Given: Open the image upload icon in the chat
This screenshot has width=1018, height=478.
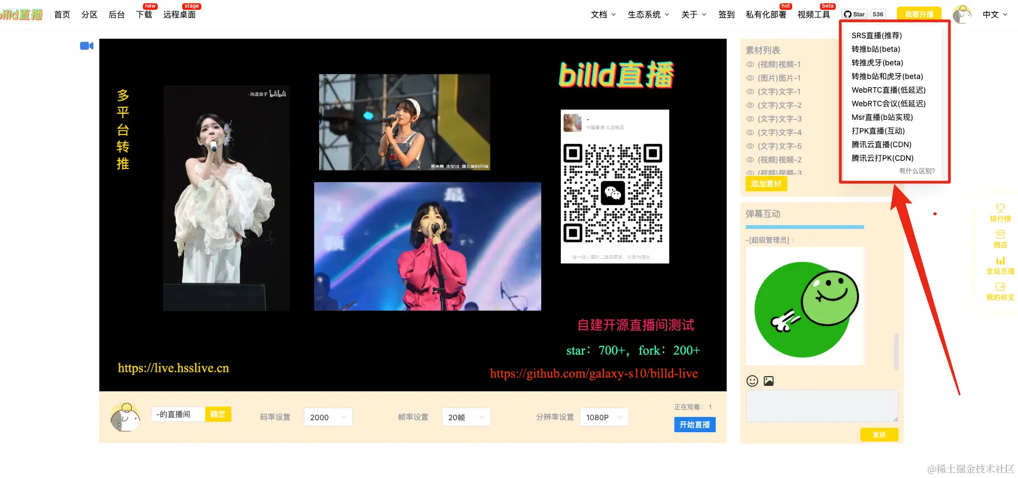Looking at the screenshot, I should click(769, 381).
